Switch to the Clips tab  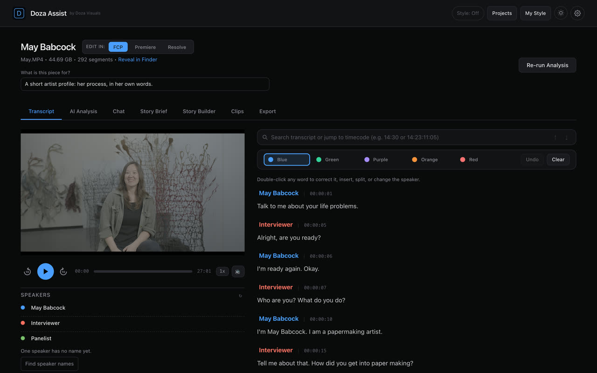pos(237,111)
